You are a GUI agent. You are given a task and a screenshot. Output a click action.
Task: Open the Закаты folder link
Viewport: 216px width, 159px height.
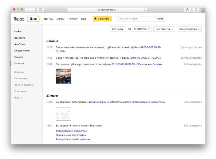pyautogui.click(x=157, y=64)
